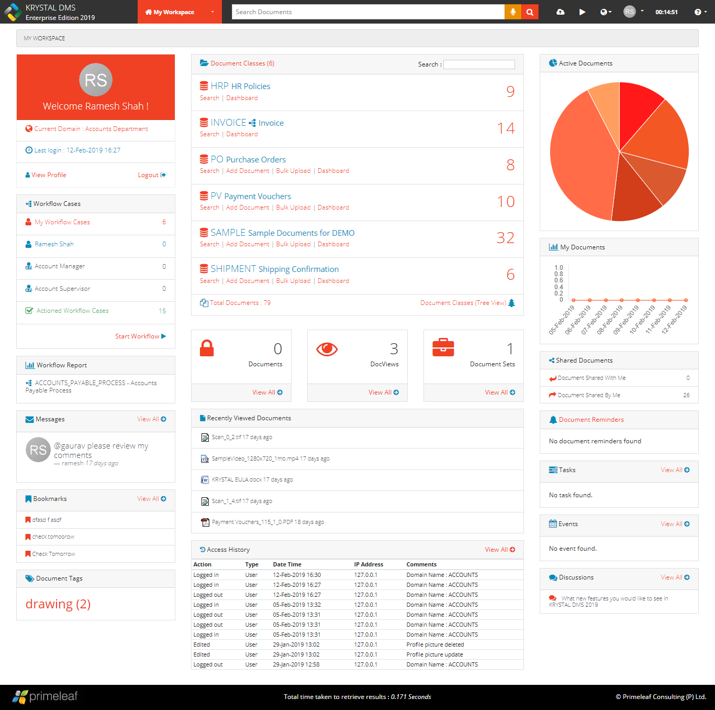Image resolution: width=715 pixels, height=710 pixels.
Task: Click the Document Sets briefcase icon
Action: point(443,348)
